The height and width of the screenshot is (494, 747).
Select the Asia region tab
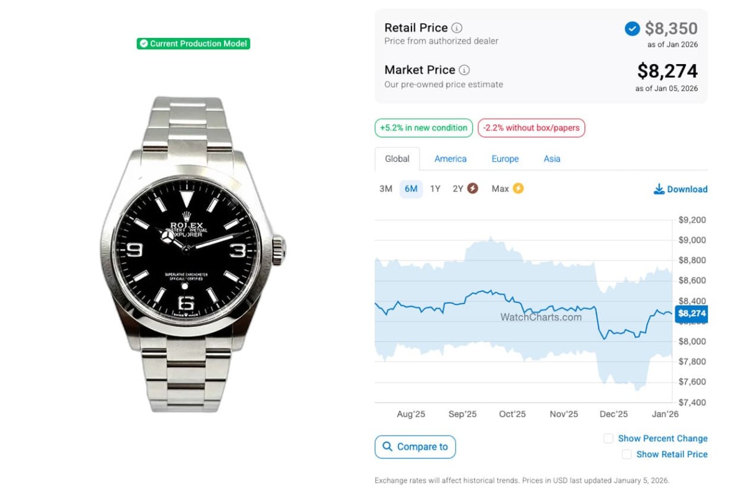tap(552, 159)
